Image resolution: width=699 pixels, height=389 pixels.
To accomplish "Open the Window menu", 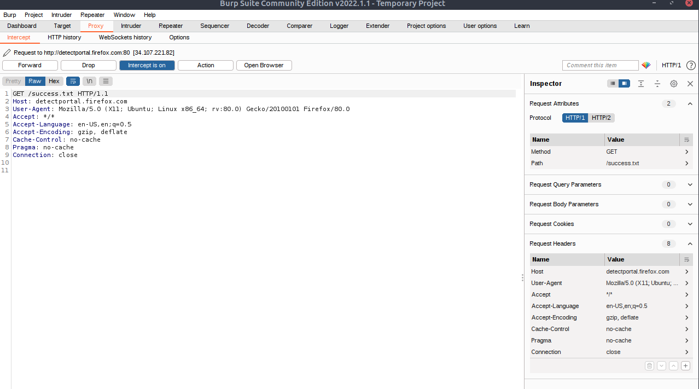I will (x=124, y=15).
